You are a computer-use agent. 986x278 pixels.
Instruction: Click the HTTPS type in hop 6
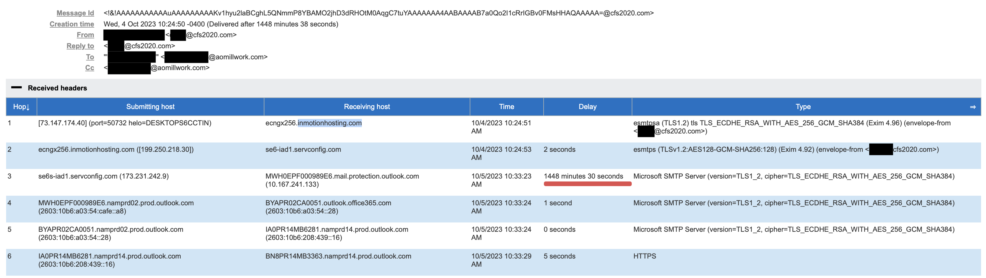644,256
